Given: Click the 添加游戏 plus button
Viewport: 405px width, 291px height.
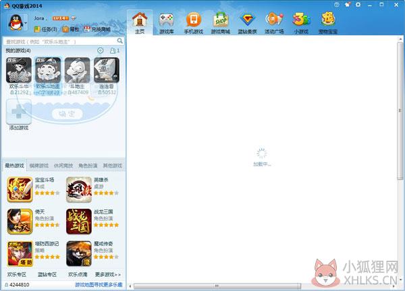Looking at the screenshot, I should [19, 112].
